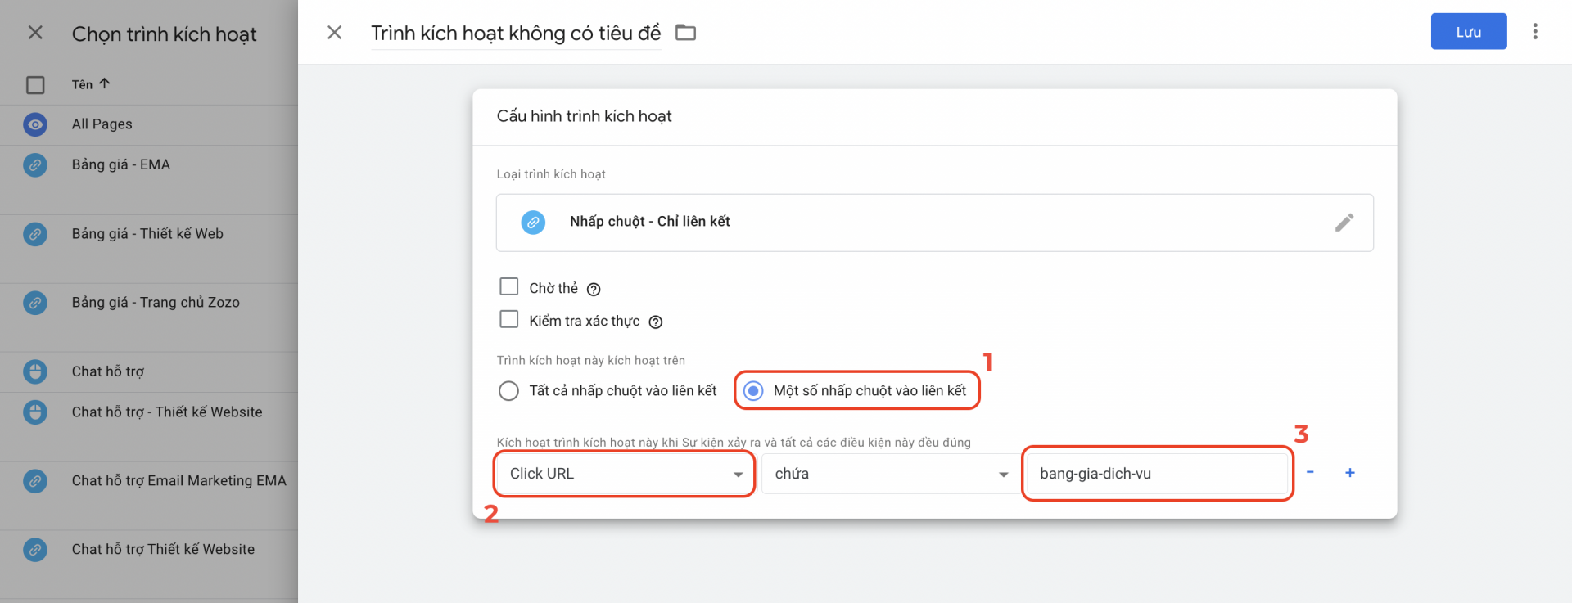The width and height of the screenshot is (1572, 603).
Task: Click the bang-gia-dich-vu value field
Action: pos(1158,474)
